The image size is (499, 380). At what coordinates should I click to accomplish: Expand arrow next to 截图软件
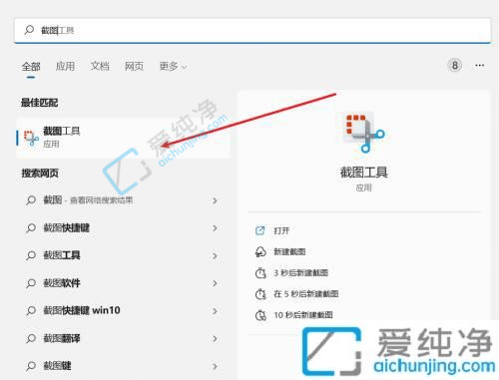215,283
